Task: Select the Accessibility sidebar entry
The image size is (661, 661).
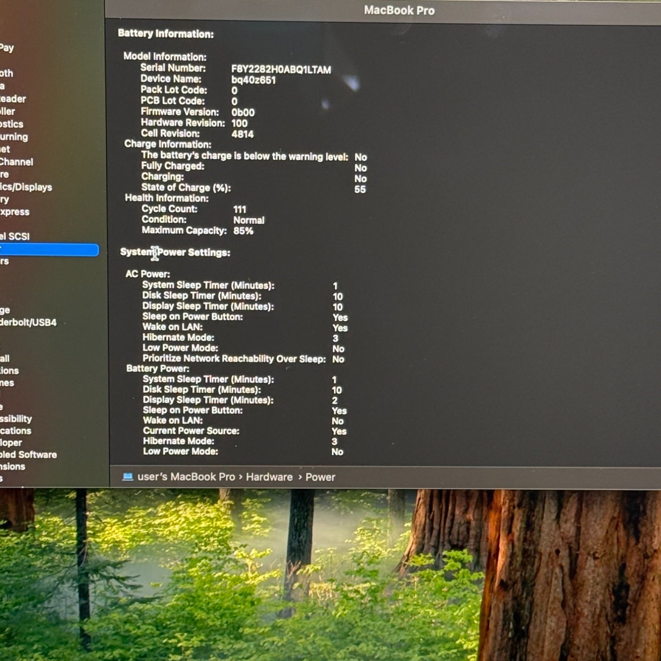Action: [16, 419]
